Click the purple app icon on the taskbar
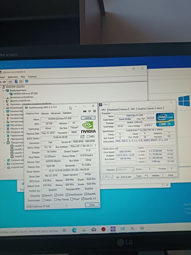The height and width of the screenshot is (255, 191). 113,229
